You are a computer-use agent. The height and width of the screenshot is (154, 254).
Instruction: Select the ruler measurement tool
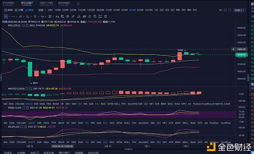[x=73, y=16]
